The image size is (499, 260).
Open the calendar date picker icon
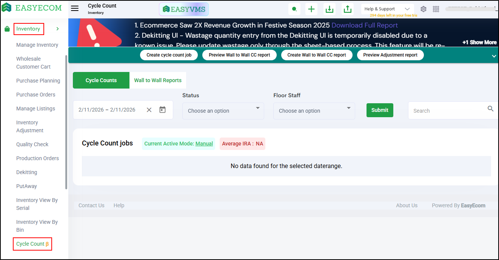tap(162, 110)
